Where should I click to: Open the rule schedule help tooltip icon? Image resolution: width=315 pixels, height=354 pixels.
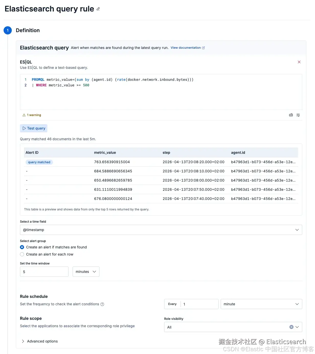(x=102, y=304)
